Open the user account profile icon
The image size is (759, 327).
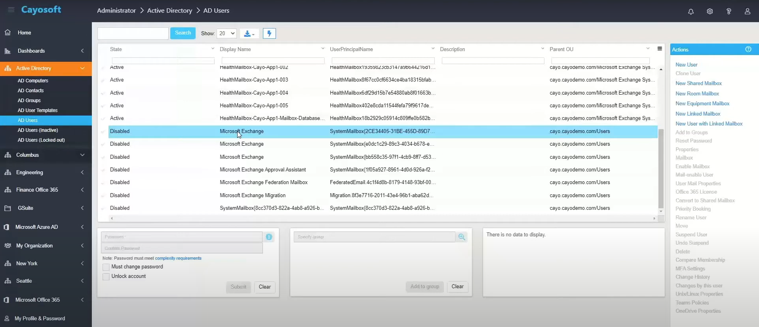(x=747, y=11)
